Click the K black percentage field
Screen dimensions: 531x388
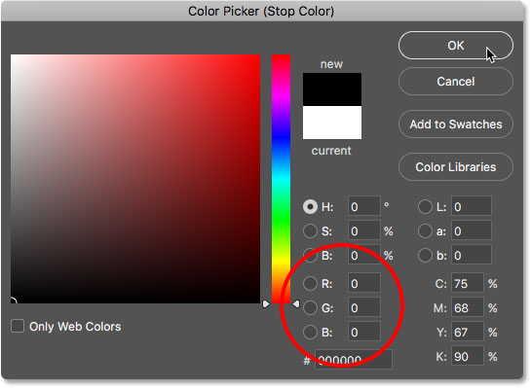point(468,356)
